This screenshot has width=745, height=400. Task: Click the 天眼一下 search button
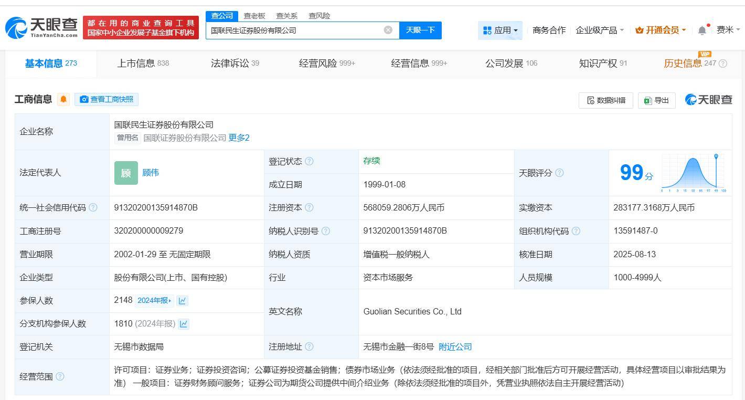[420, 30]
